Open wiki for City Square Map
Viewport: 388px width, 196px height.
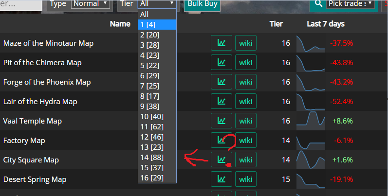(246, 160)
